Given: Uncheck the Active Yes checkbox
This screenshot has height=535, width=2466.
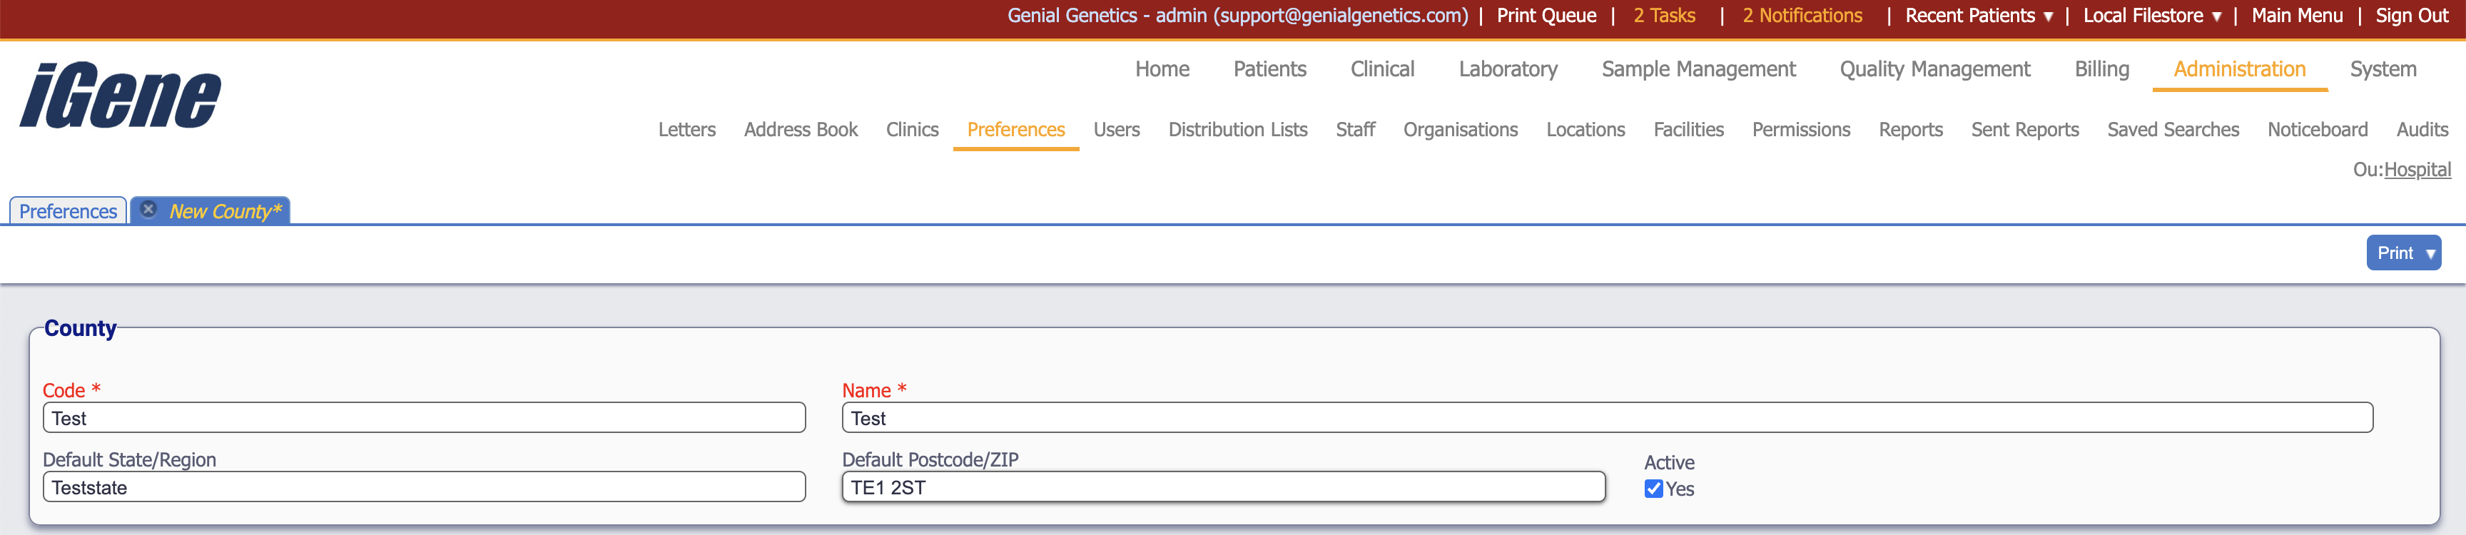Looking at the screenshot, I should pos(1653,489).
